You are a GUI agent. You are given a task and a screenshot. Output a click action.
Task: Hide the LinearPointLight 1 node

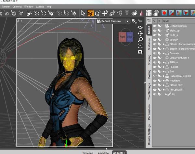tap(155, 58)
